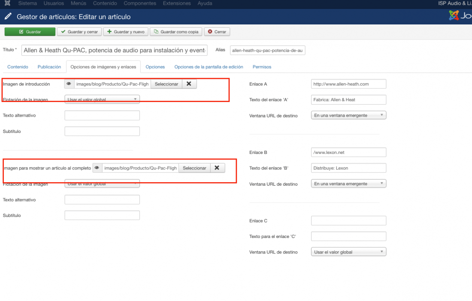The image size is (472, 301).
Task: Click Seleccionar for the intro image
Action: tap(166, 84)
